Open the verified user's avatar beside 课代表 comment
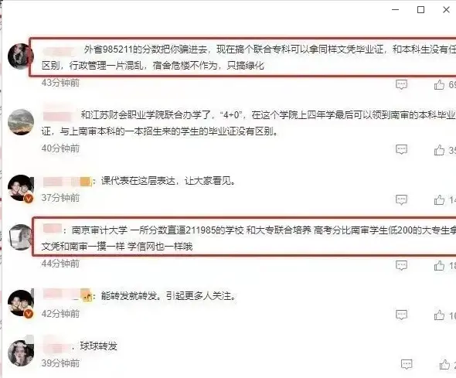The image size is (456, 378). point(20,188)
